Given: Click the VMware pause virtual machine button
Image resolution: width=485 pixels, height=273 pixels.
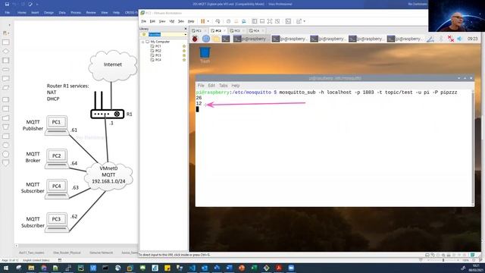Looking at the screenshot, I should tap(203, 21).
